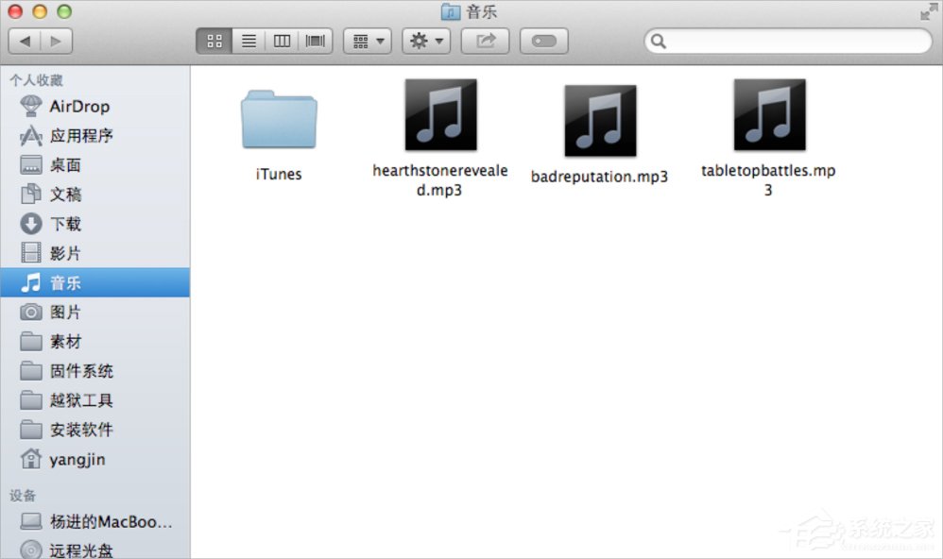Switch to list view mode
The width and height of the screenshot is (943, 559).
click(249, 41)
